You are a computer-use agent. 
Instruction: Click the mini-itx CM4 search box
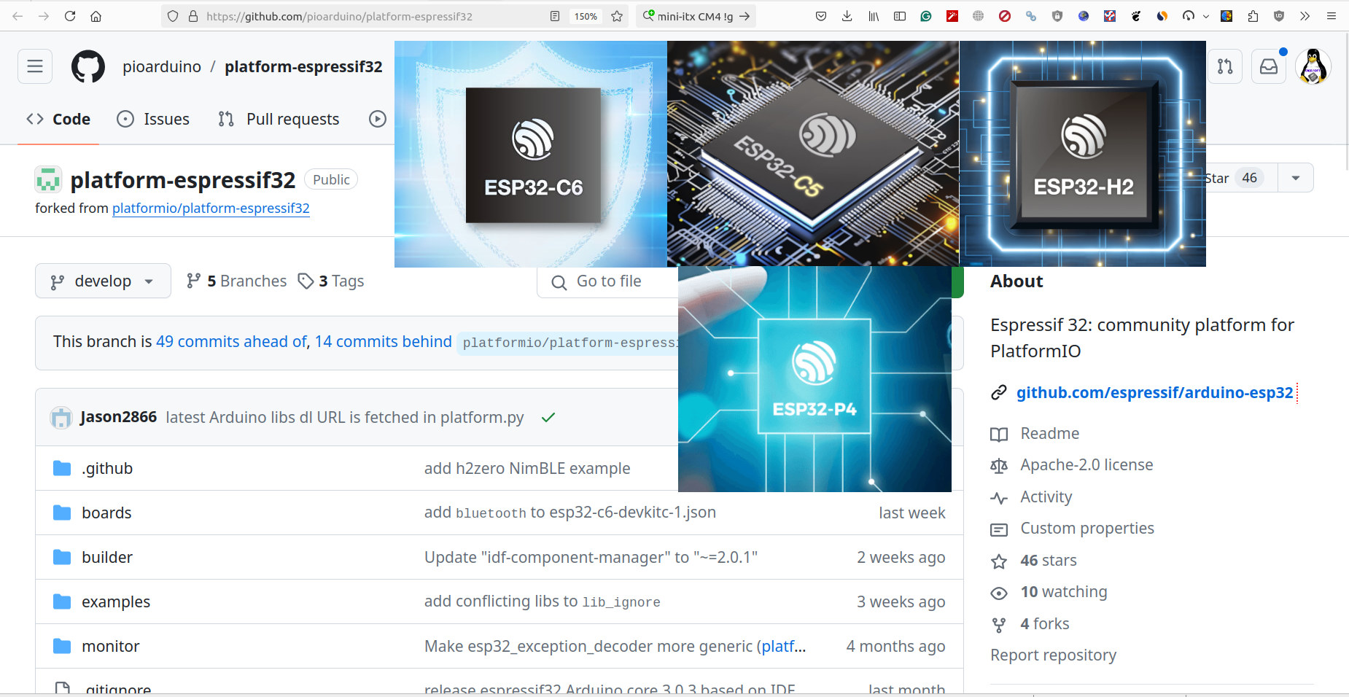pyautogui.click(x=696, y=16)
